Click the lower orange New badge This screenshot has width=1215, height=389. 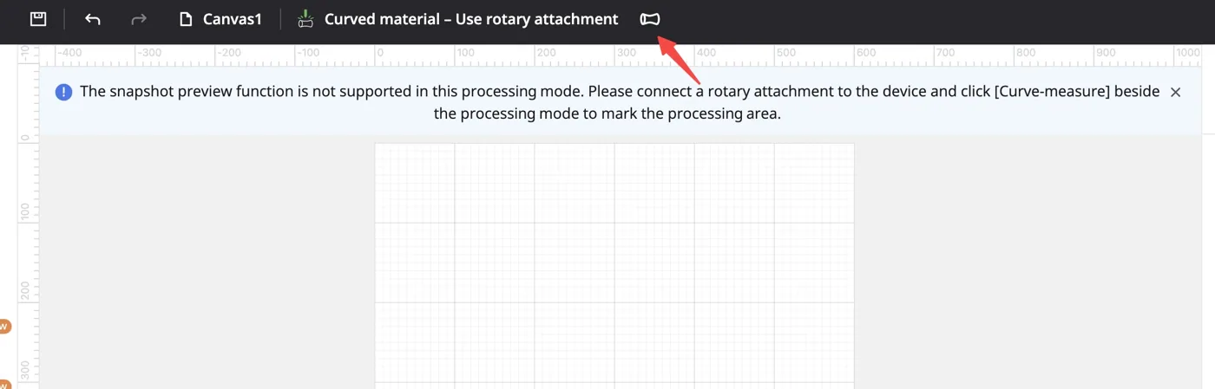point(3,383)
